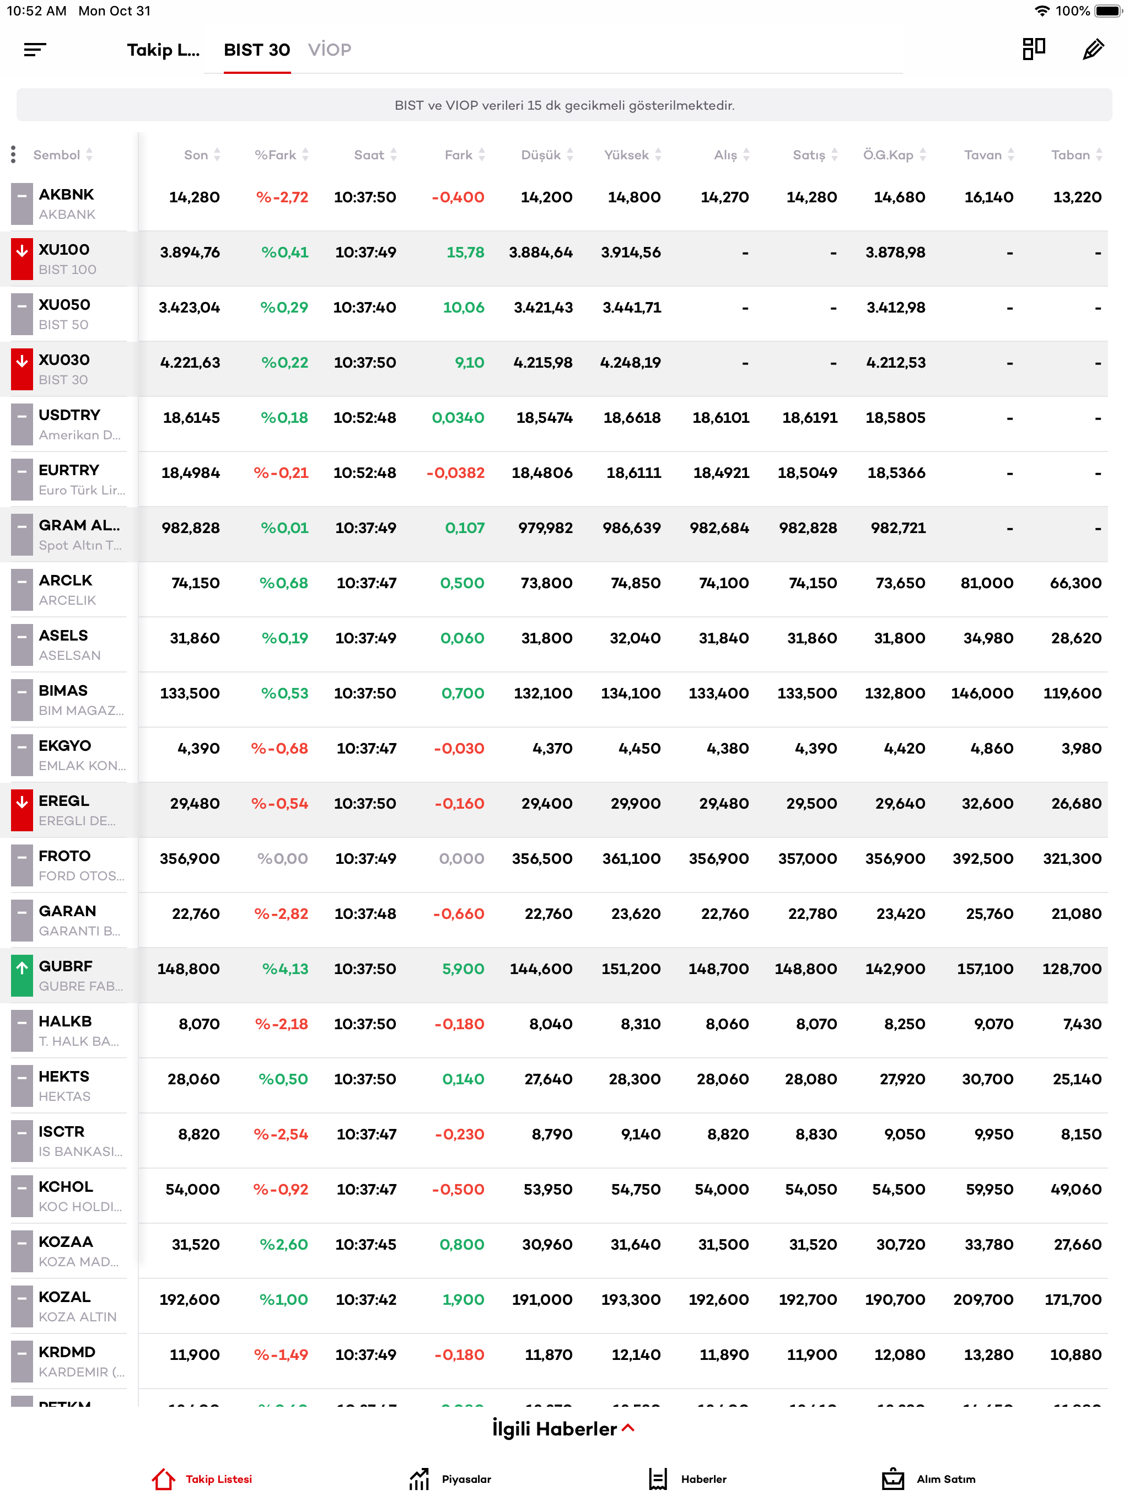Tap the edit pencil icon
1129x1506 pixels.
pos(1093,50)
